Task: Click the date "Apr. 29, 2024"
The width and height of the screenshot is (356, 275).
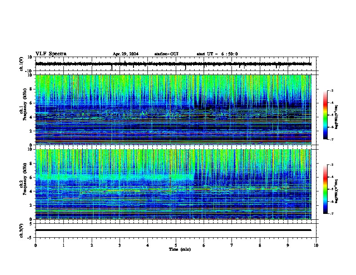Action: [125, 54]
